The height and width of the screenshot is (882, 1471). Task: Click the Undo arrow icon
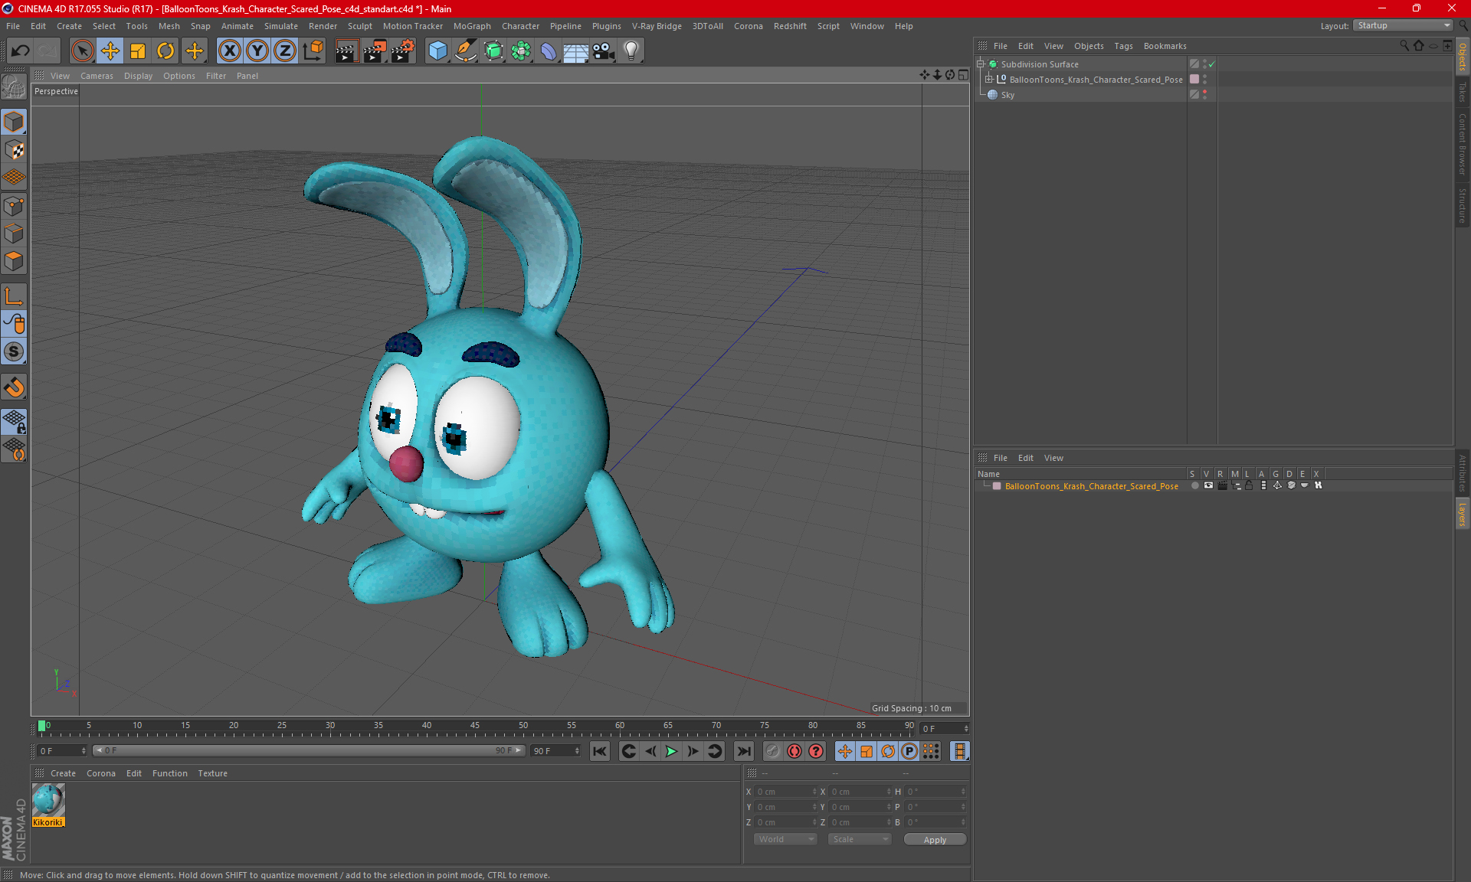(x=21, y=51)
